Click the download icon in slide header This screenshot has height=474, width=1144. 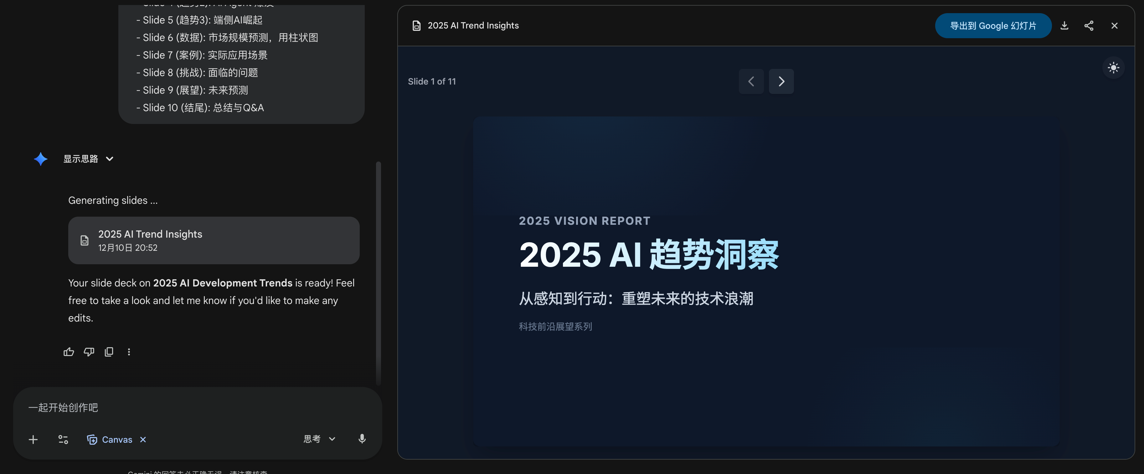[1064, 26]
